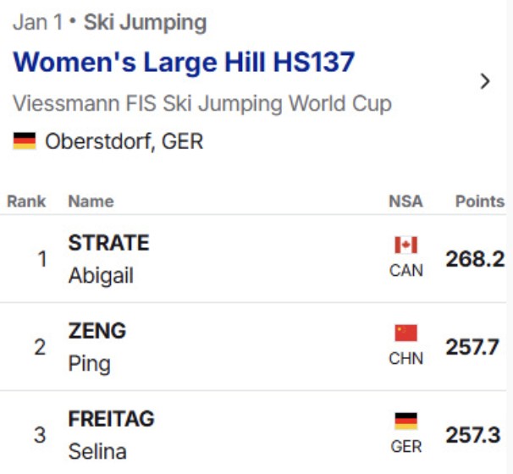Image resolution: width=513 pixels, height=474 pixels.
Task: Click the CAN country code label
Action: (x=406, y=271)
